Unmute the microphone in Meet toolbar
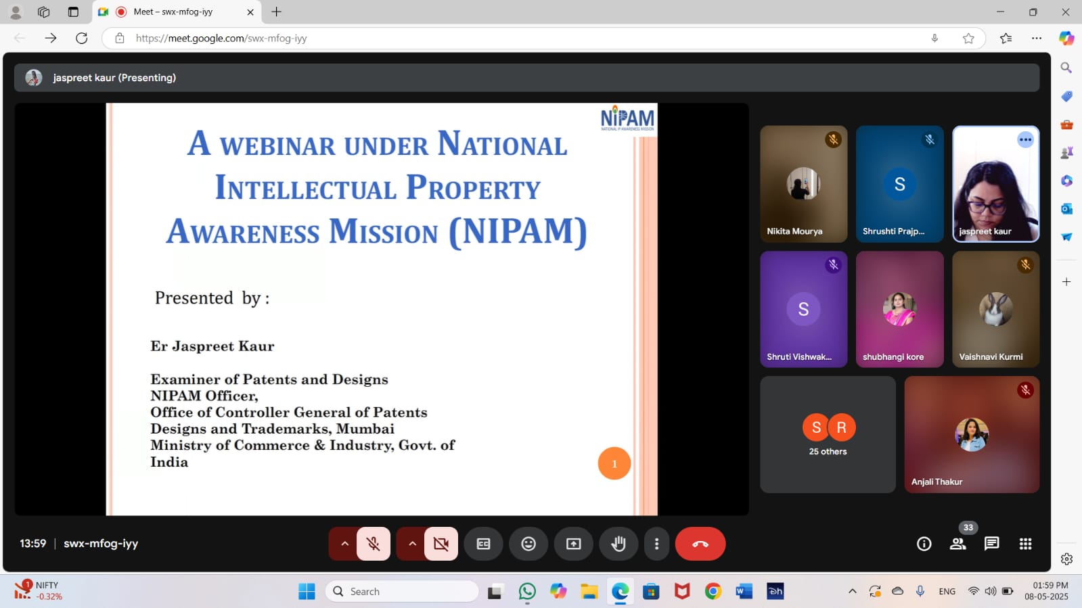Viewport: 1082px width, 608px height. [373, 544]
